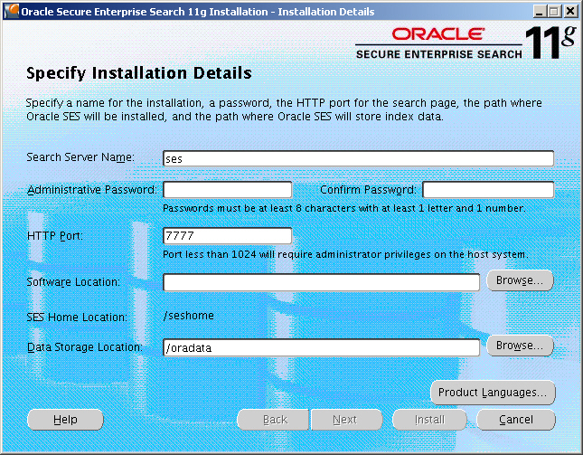
Task: Click the disabled Install button
Action: [x=430, y=420]
